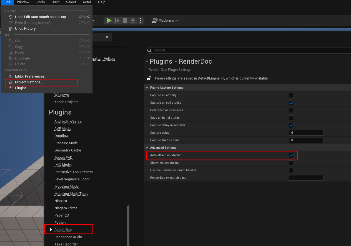Open Modeling Mode Tools settings
351x246 pixels.
71,194
